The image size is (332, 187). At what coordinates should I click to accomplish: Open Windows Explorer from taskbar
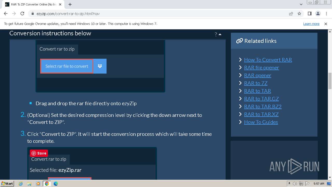pyautogui.click(x=29, y=184)
